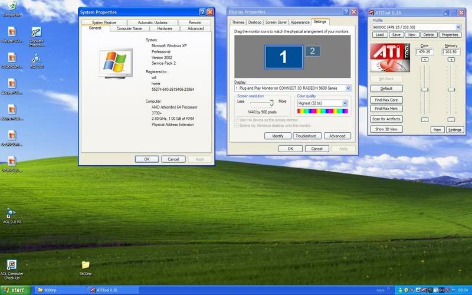Switch to the Screen Saver tab
The width and height of the screenshot is (472, 295).
tap(276, 22)
